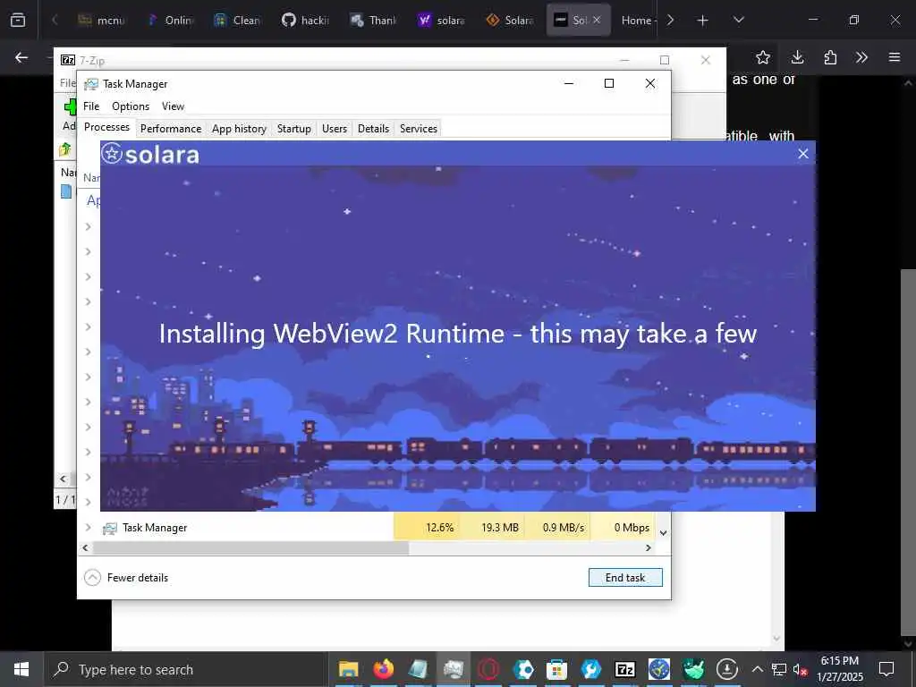Open the notification center icon
This screenshot has height=687, width=916.
[886, 669]
